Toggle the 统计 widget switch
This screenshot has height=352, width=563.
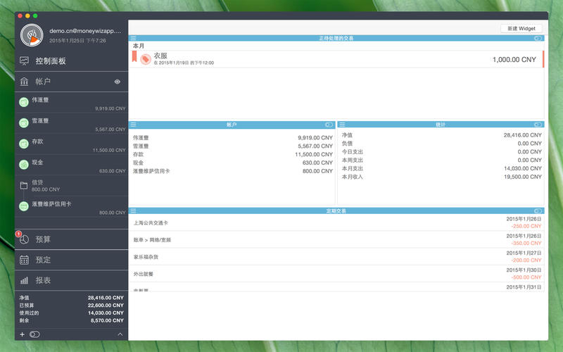pyautogui.click(x=538, y=125)
